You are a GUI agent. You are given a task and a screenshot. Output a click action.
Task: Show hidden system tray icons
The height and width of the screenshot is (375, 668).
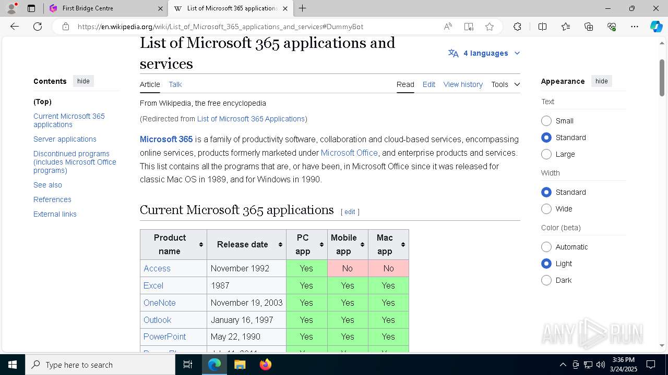563,365
